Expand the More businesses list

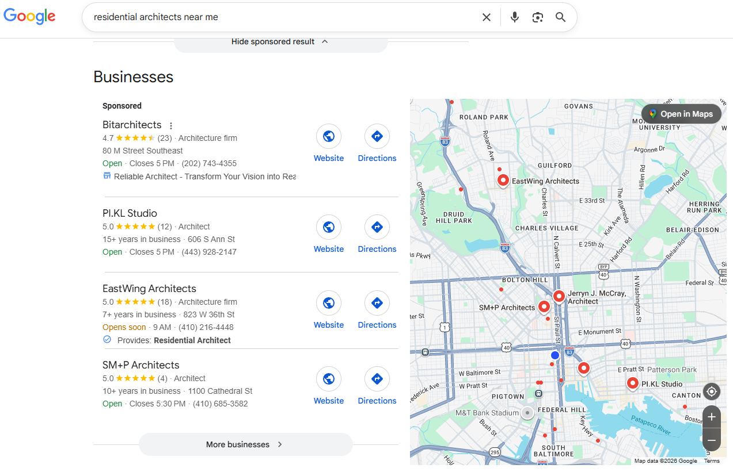point(245,444)
